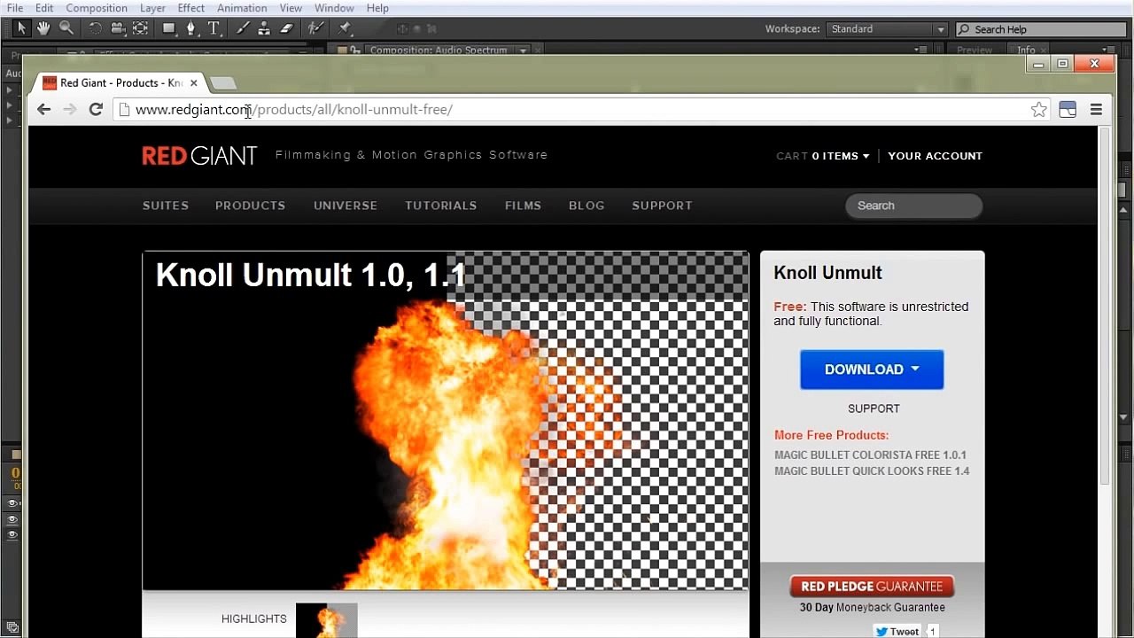The image size is (1134, 638).
Task: Toggle visibility of the third timeline layer
Action: [x=12, y=535]
